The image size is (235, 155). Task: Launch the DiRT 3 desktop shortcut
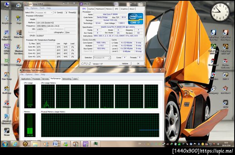[x=226, y=76]
